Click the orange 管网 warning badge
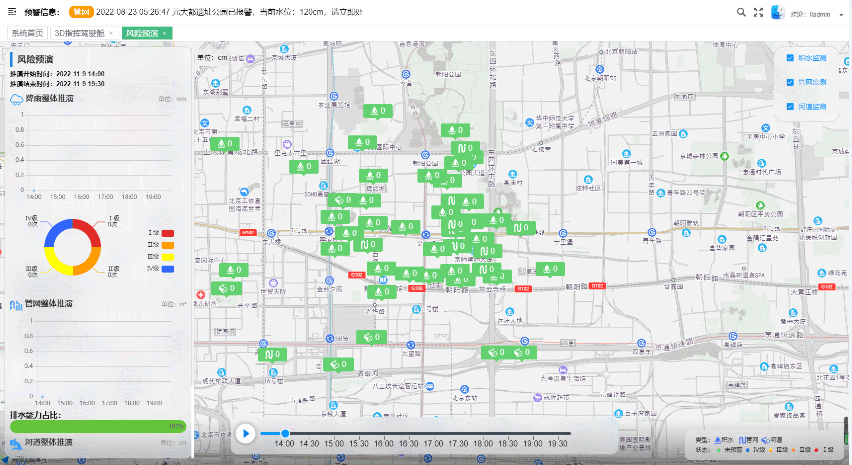 81,12
